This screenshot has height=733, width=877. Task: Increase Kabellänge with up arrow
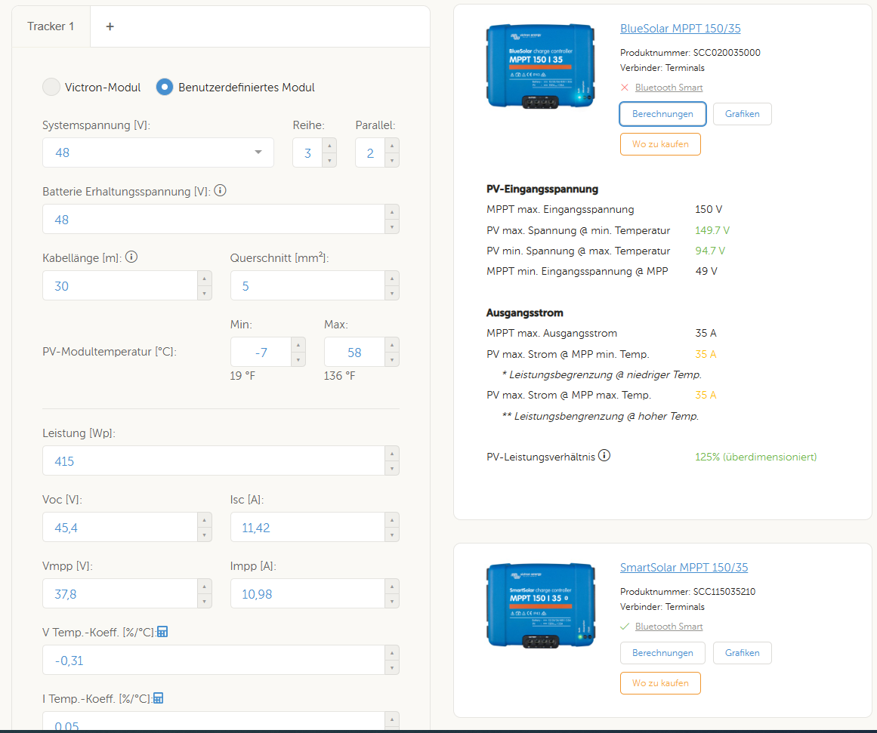204,279
